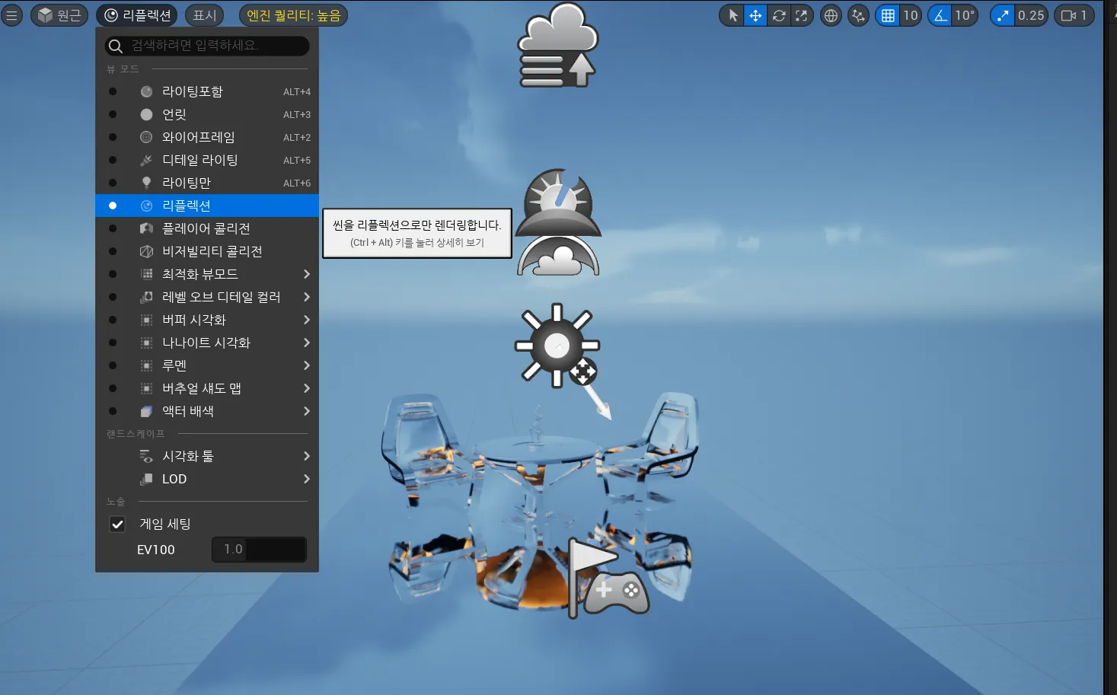Click the light bulb icon beside 라이팅만
This screenshot has height=695, width=1117.
(146, 183)
